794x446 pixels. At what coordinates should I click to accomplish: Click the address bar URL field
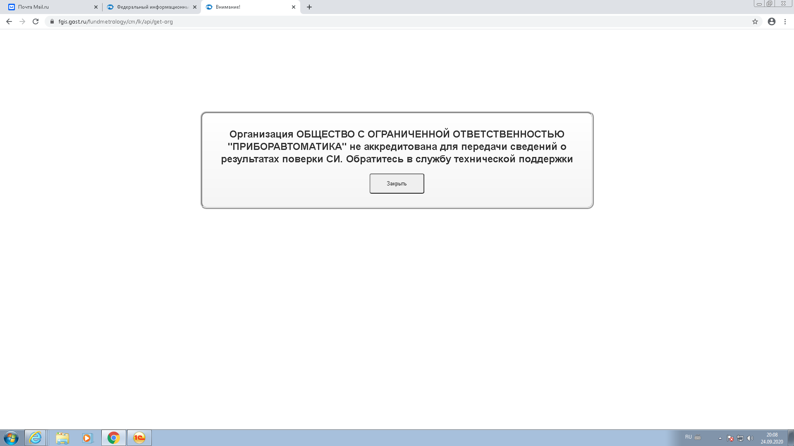click(289, 21)
